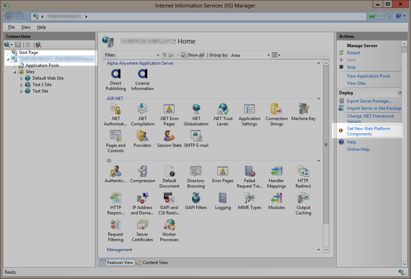Open the Directory Browsing icon
This screenshot has height=279, width=411.
click(x=196, y=177)
